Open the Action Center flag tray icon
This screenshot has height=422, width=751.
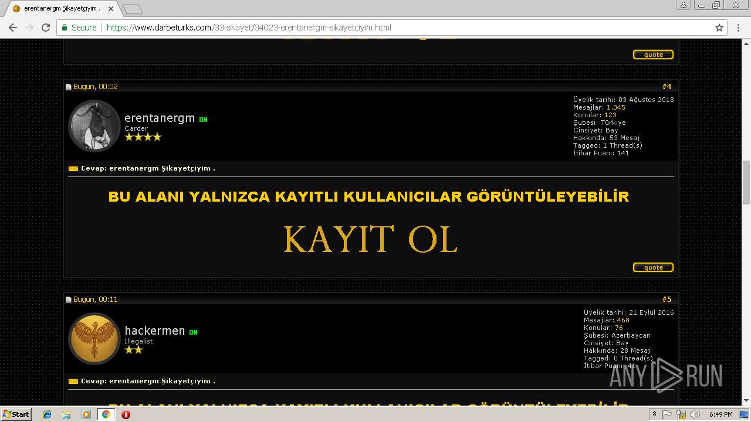tap(667, 414)
